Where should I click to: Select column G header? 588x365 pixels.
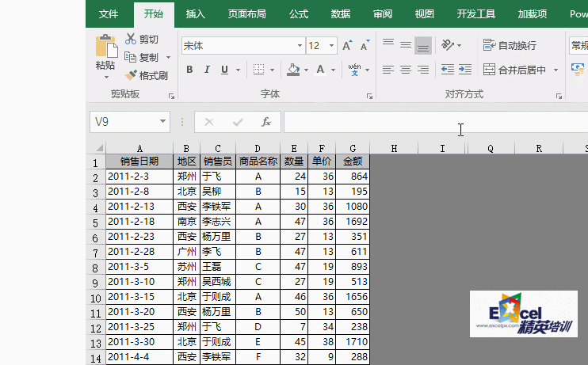353,148
